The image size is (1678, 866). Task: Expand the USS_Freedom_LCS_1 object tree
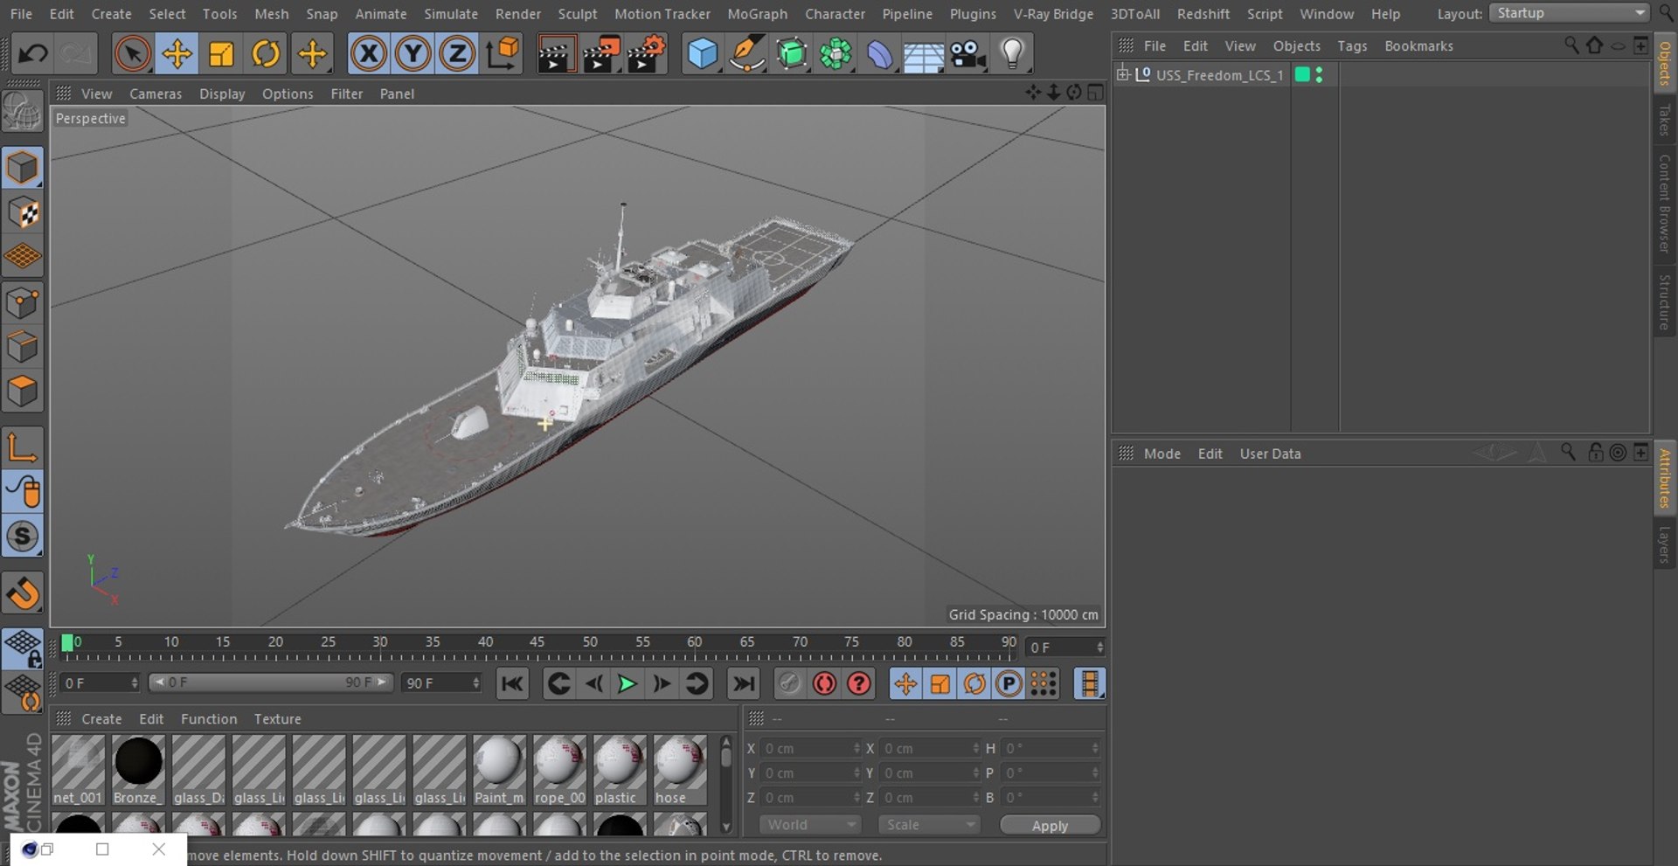1123,74
